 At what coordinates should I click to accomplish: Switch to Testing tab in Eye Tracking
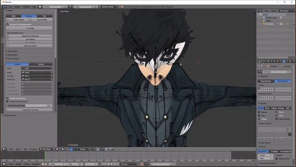click(41, 64)
